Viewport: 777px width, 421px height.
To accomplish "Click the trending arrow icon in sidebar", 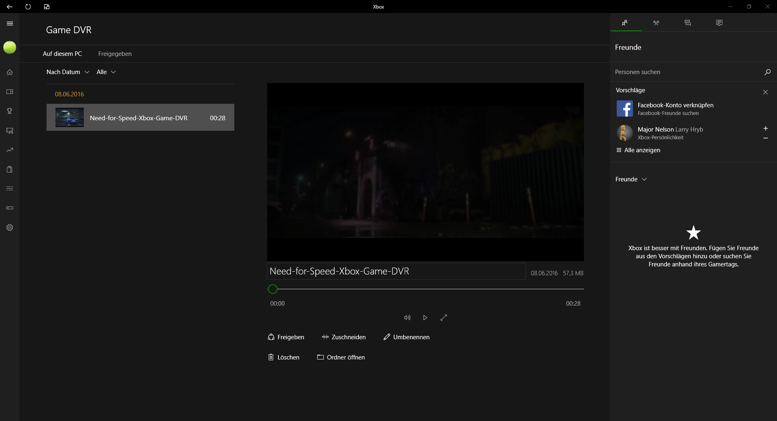I will [x=10, y=150].
